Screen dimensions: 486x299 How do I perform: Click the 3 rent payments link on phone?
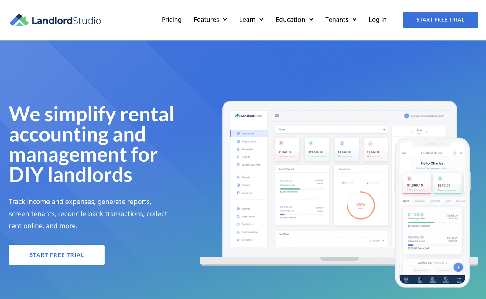[x=433, y=168]
